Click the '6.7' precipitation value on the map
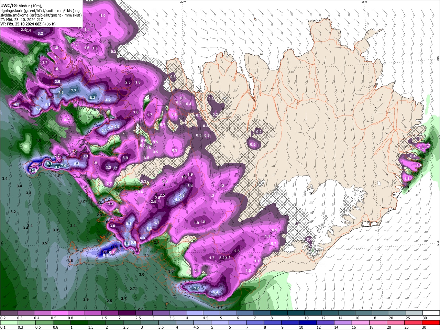This screenshot has width=440, height=330. (187, 282)
